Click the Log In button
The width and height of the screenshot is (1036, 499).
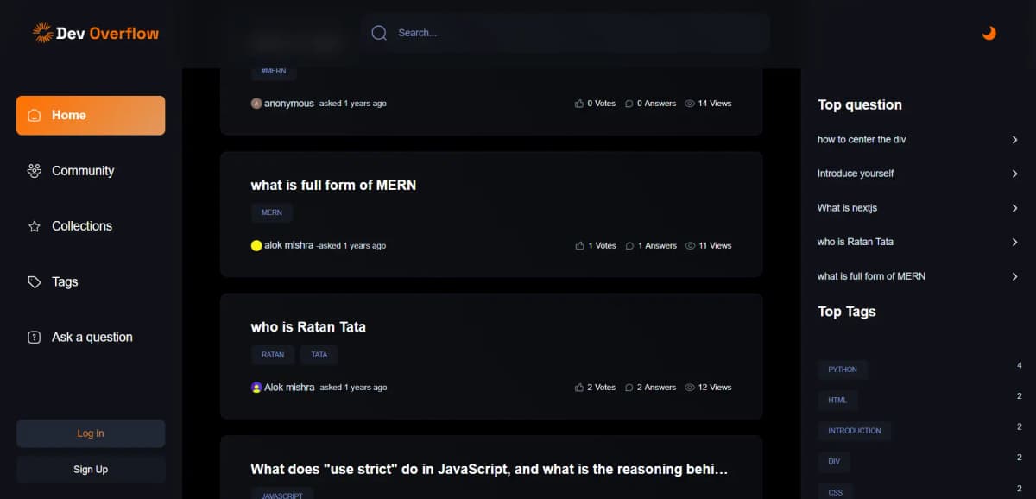click(91, 433)
